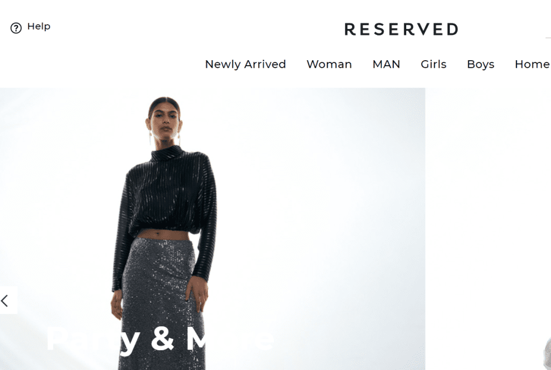Open the Help link text
The height and width of the screenshot is (370, 551).
(x=39, y=27)
